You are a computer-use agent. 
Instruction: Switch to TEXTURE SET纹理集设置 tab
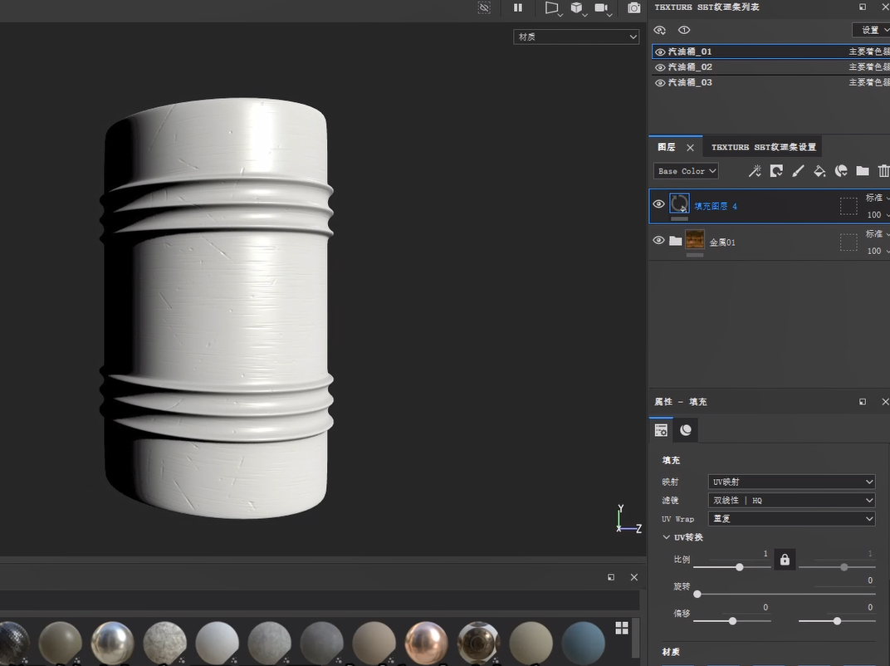coord(763,147)
